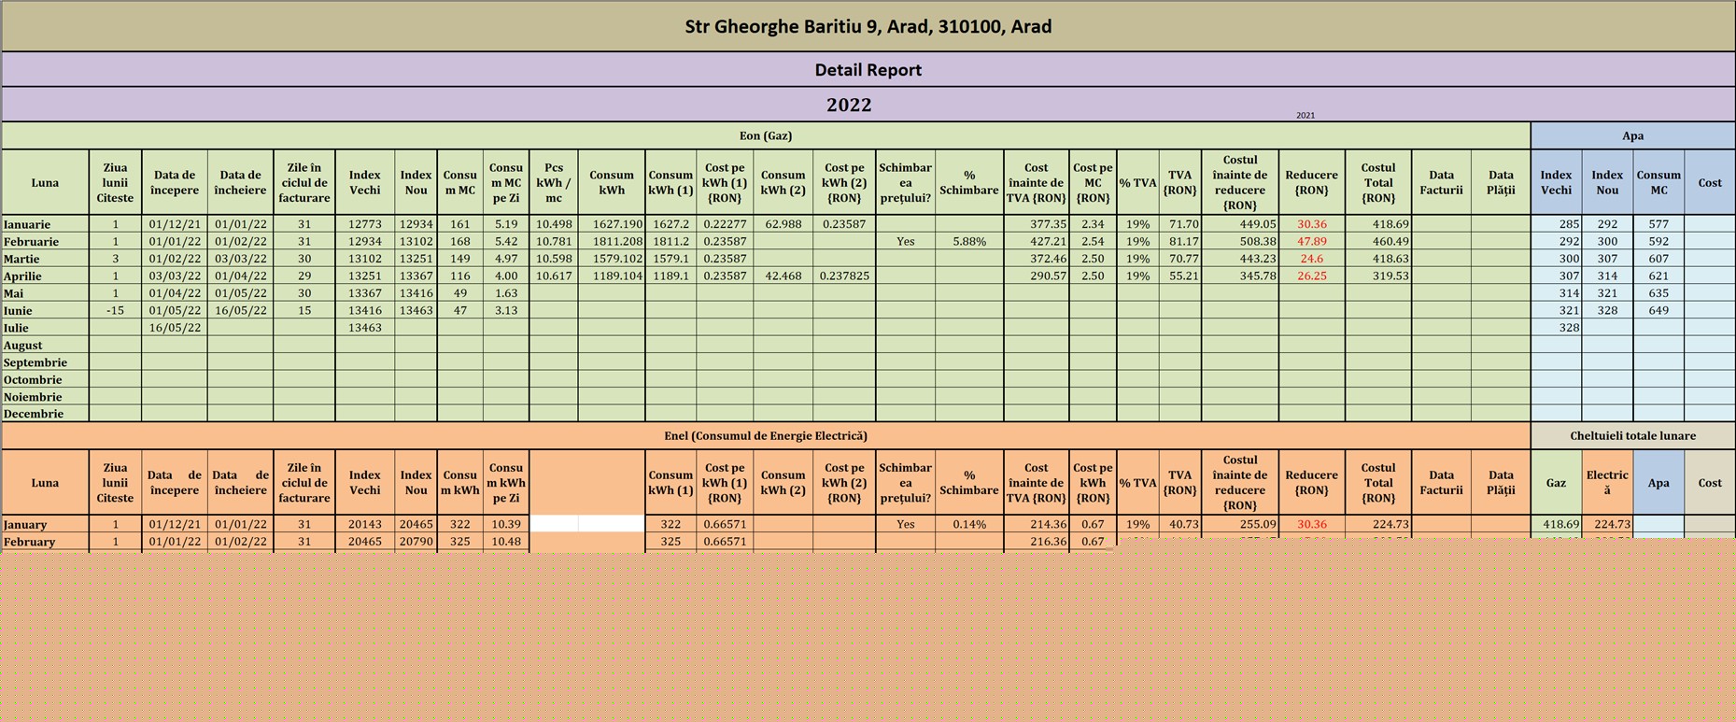Click the red reduction value '47.89'

point(1311,242)
